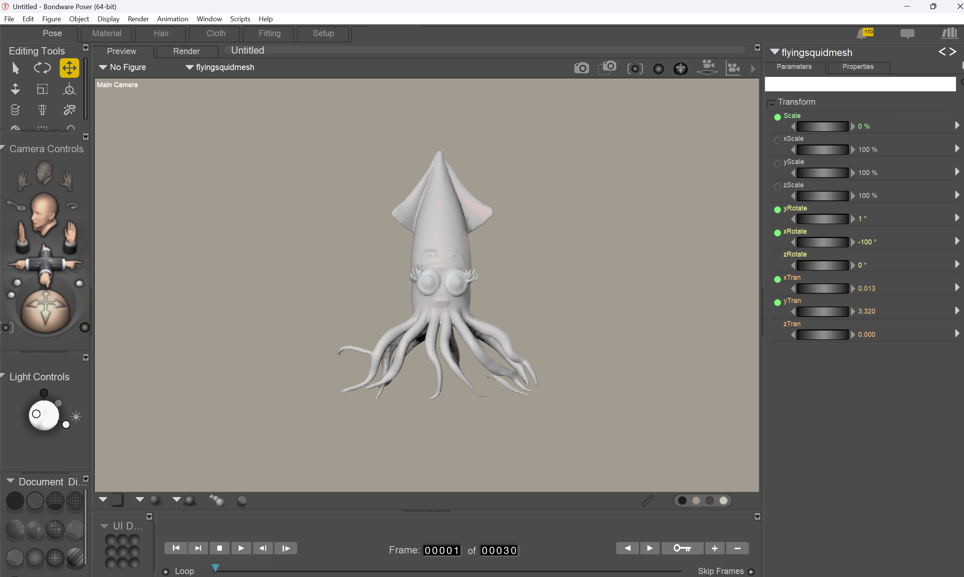Toggle the xRotate animation key dot

point(778,233)
